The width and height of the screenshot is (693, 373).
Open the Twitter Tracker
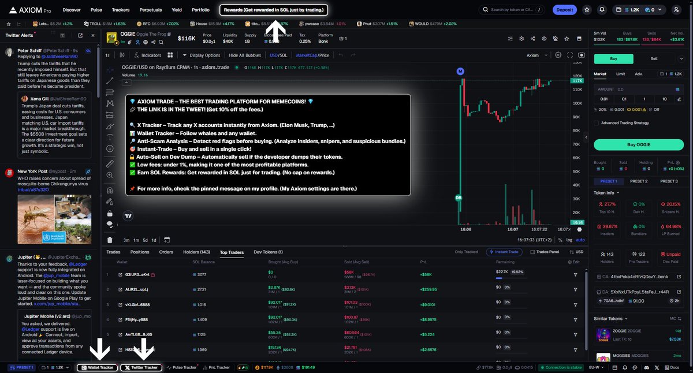(141, 367)
